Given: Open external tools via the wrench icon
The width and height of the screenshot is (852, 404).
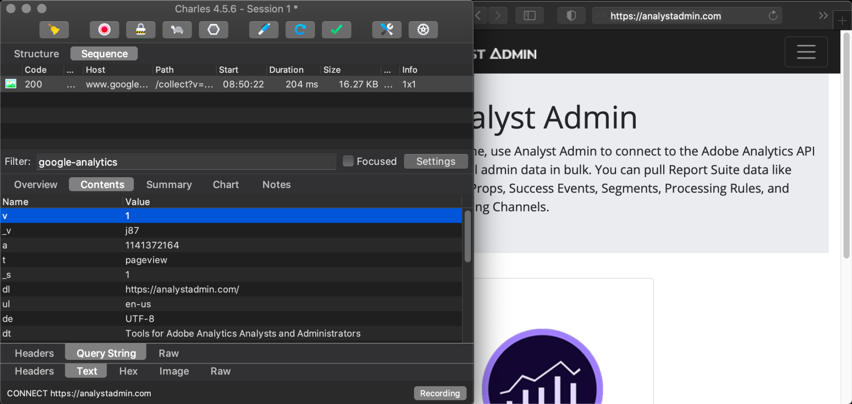Looking at the screenshot, I should point(386,30).
